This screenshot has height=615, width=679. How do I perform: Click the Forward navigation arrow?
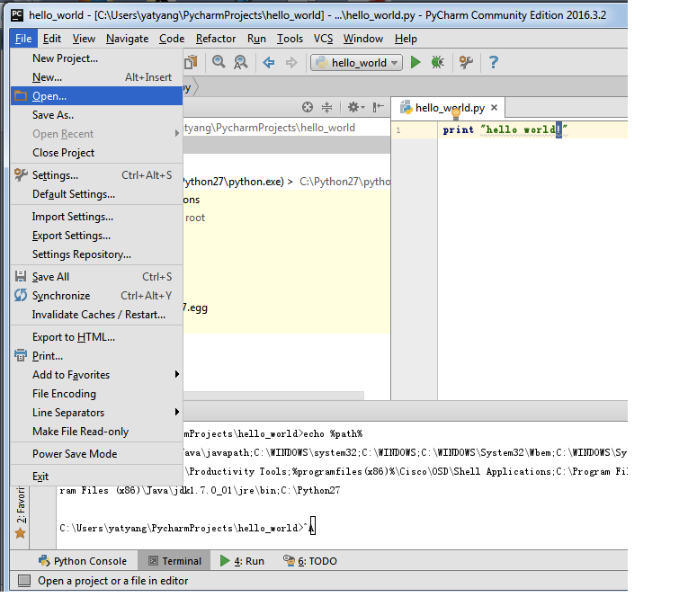tap(291, 62)
